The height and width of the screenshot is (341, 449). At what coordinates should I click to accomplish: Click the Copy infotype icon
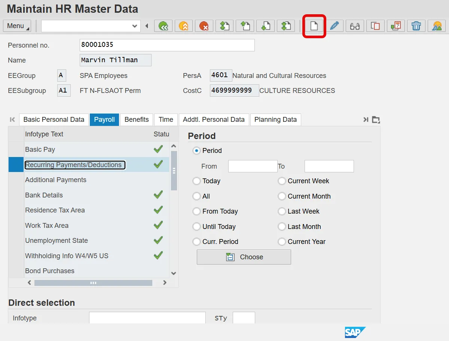point(375,26)
